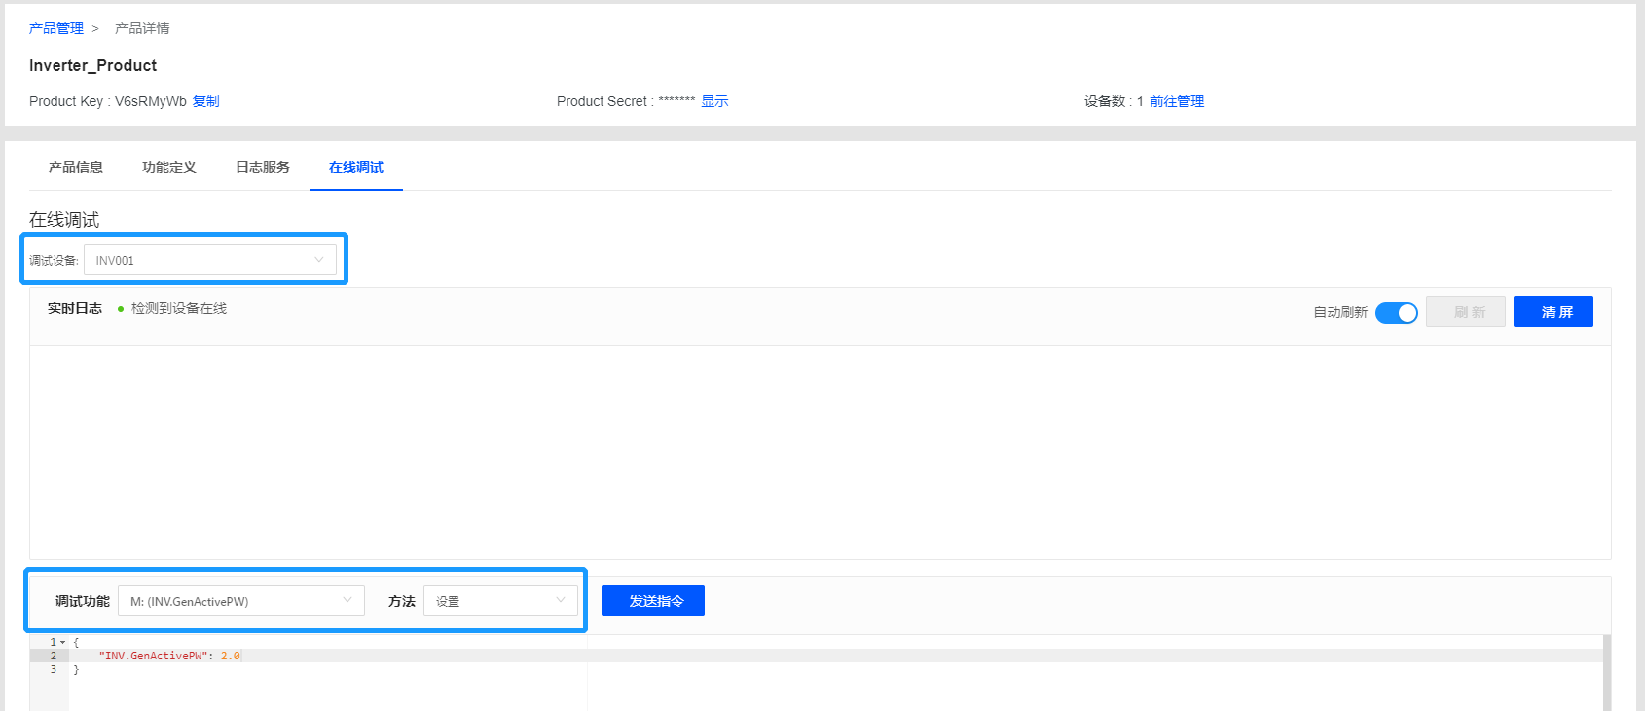Click the 在线调试 section heading
Screen dimensions: 1645x711
click(x=64, y=220)
